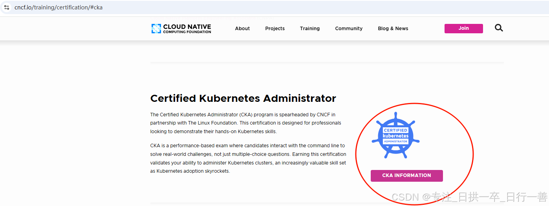The width and height of the screenshot is (549, 206).
Task: Click the 'kubernetes' word on the badge
Action: click(395, 136)
